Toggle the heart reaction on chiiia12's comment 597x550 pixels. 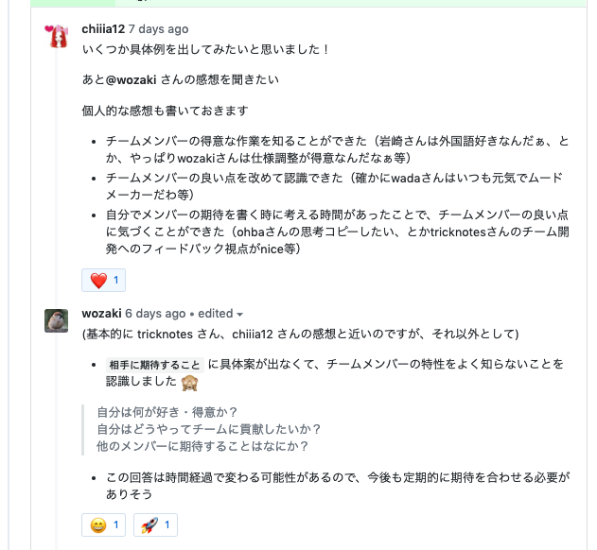[x=103, y=280]
